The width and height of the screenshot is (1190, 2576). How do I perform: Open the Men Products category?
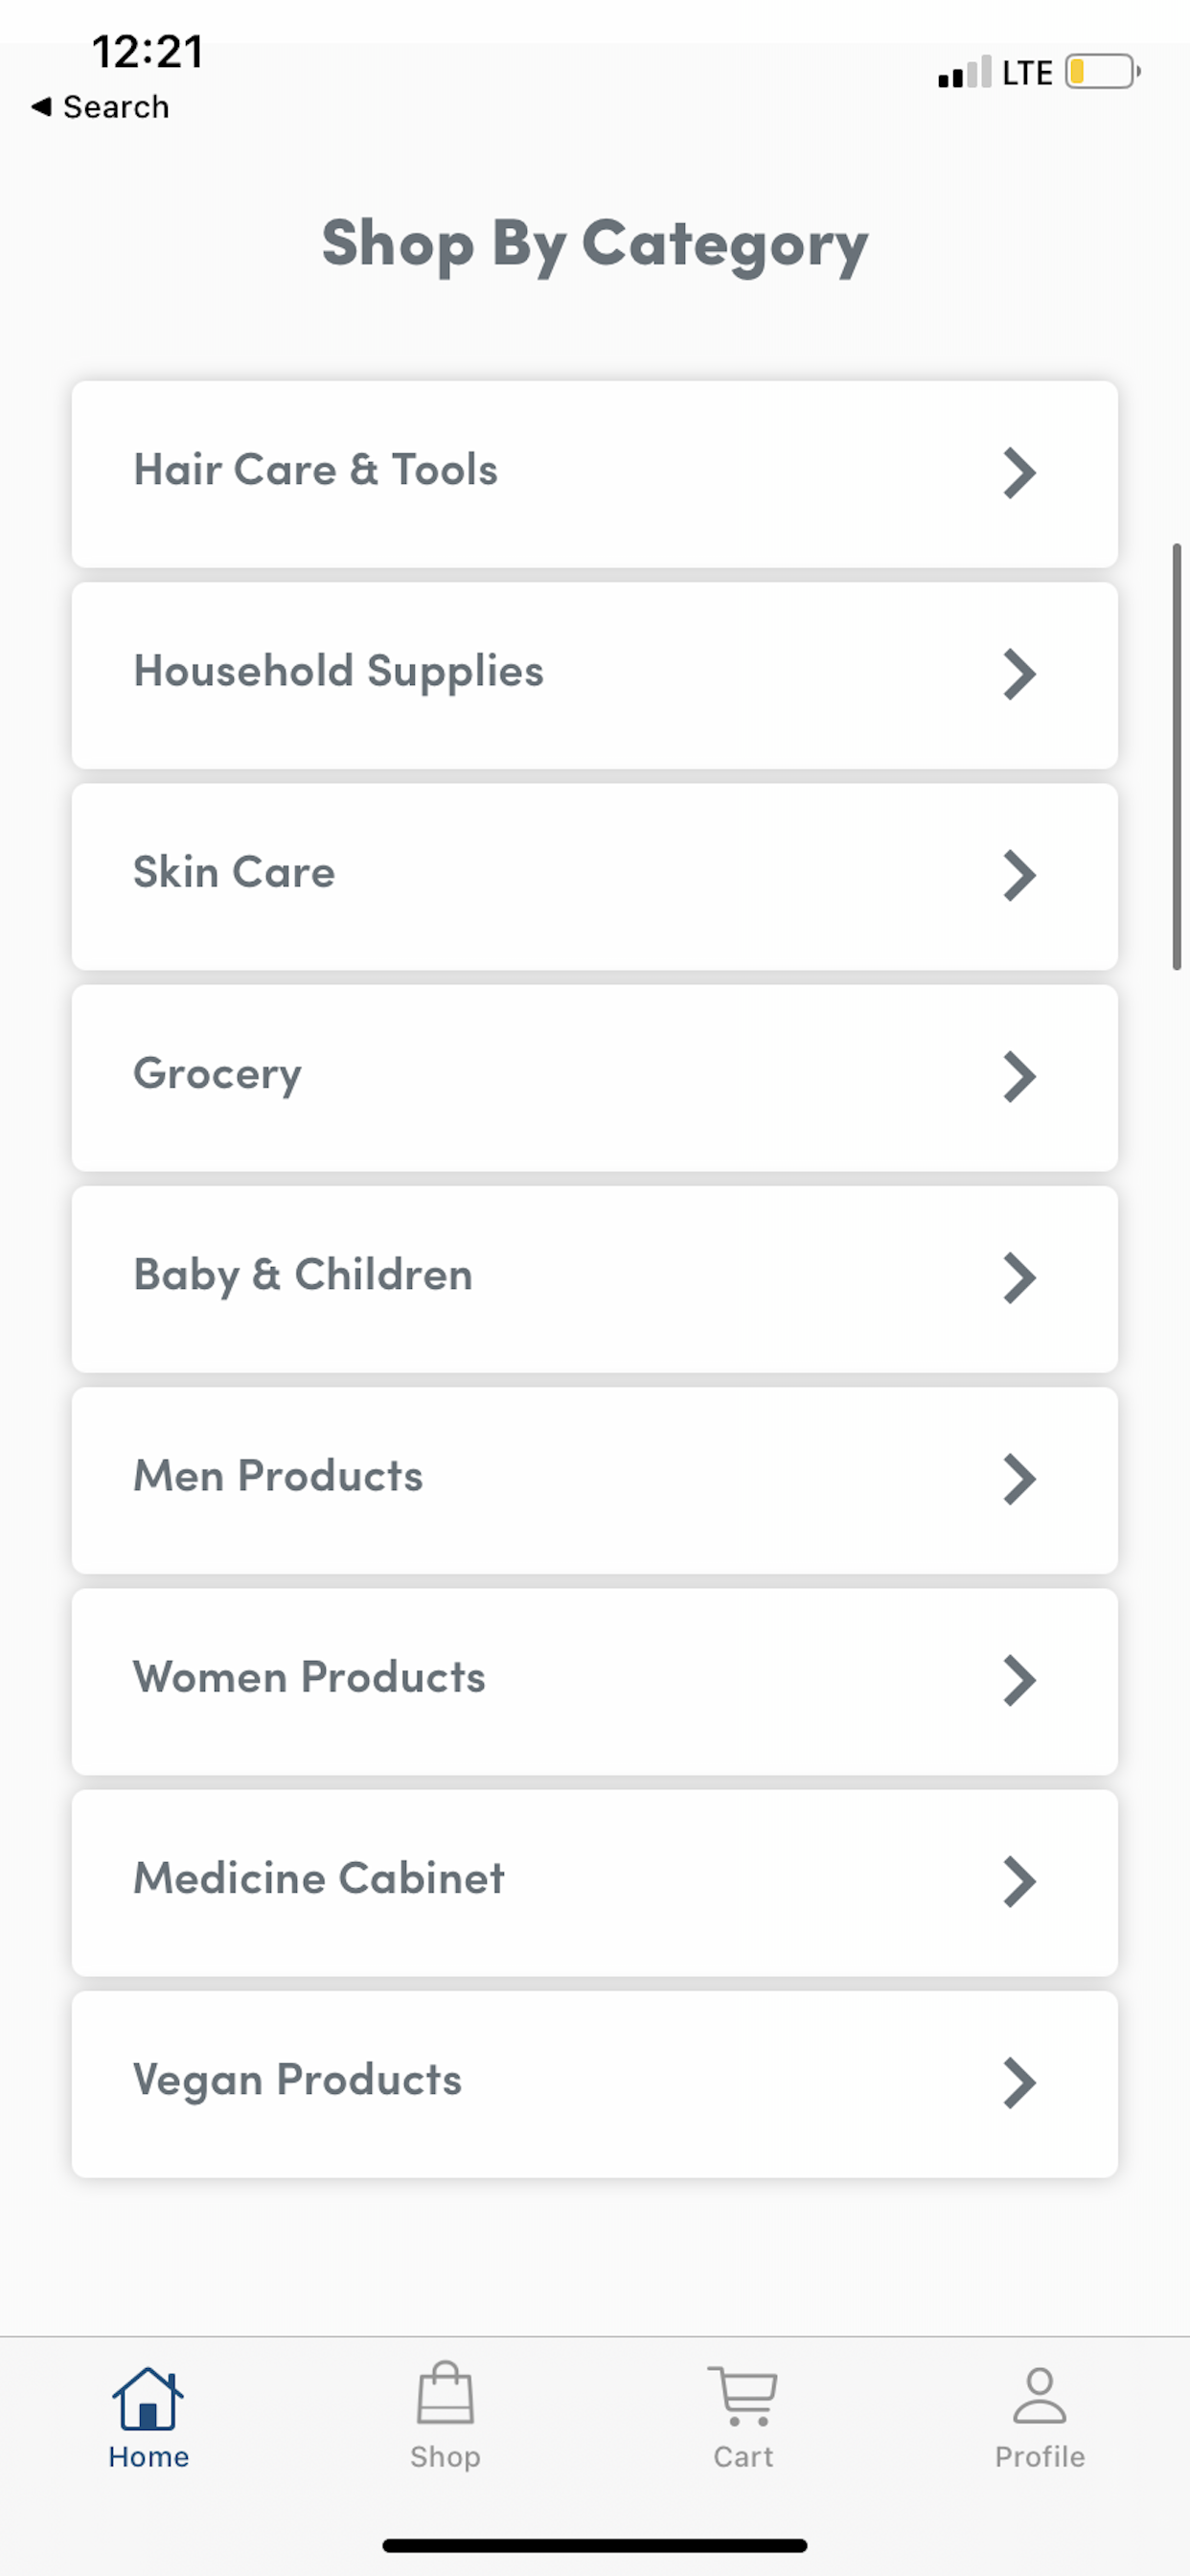(x=595, y=1479)
